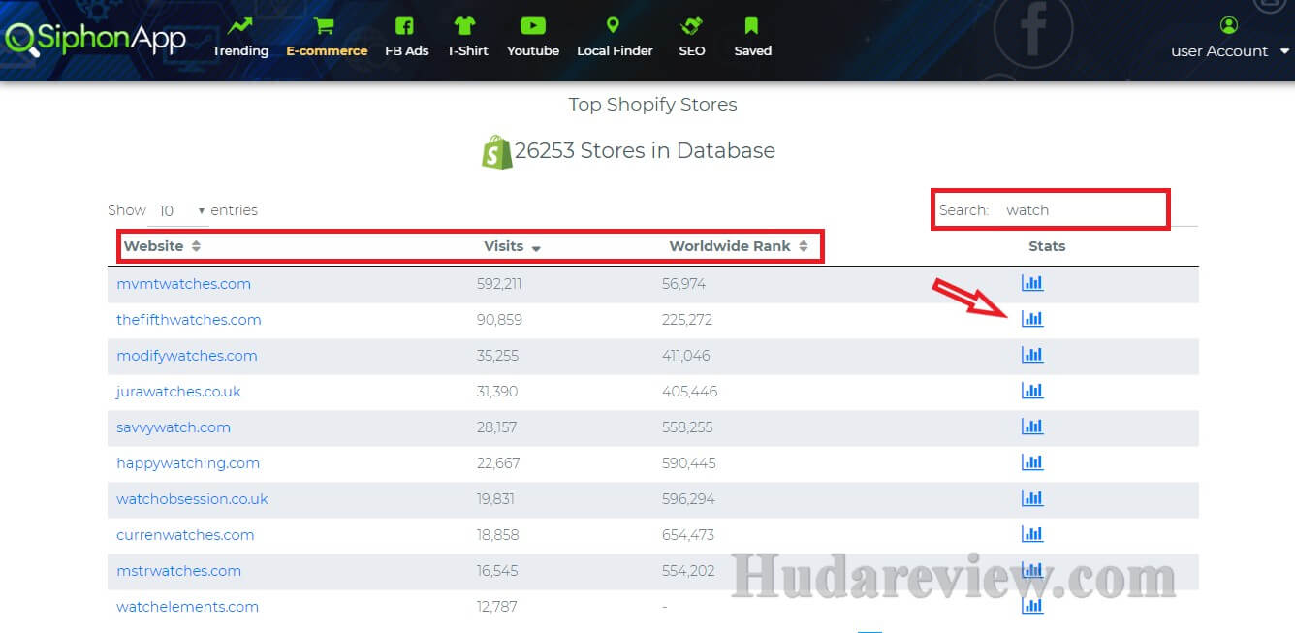The width and height of the screenshot is (1295, 633).
Task: Open the E-commerce section
Action: [x=327, y=37]
